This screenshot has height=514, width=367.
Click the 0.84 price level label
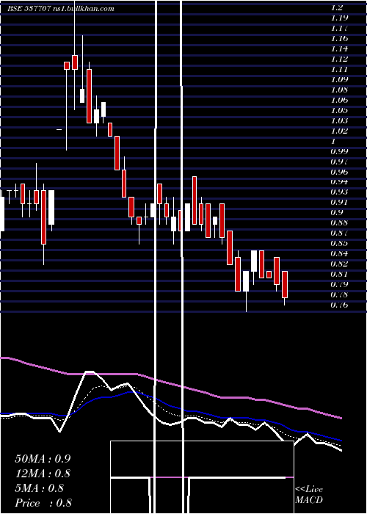pos(339,253)
